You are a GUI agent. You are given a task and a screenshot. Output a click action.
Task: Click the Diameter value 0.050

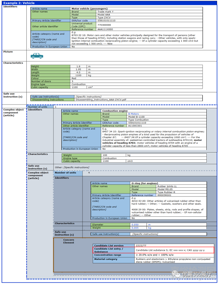135,224
